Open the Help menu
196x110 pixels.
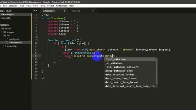(71, 6)
